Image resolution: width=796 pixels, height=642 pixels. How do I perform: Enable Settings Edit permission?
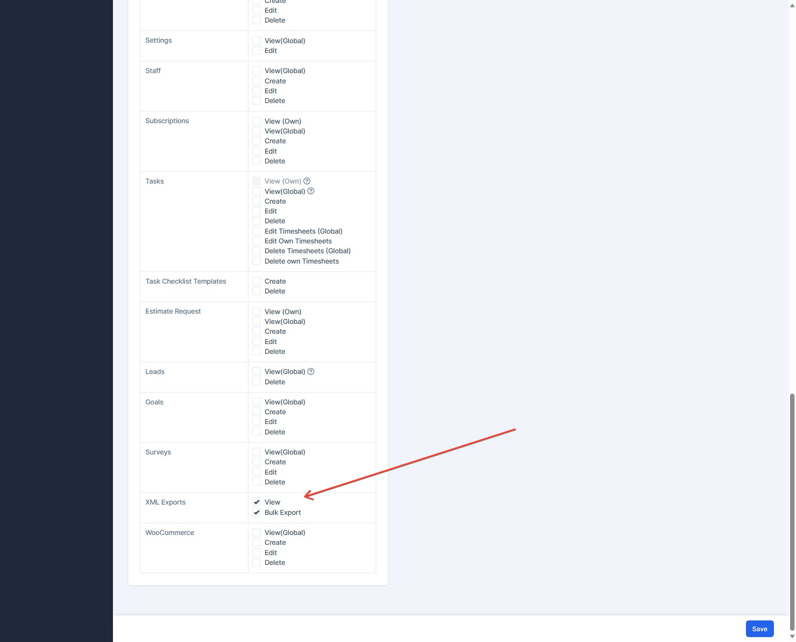pyautogui.click(x=256, y=51)
